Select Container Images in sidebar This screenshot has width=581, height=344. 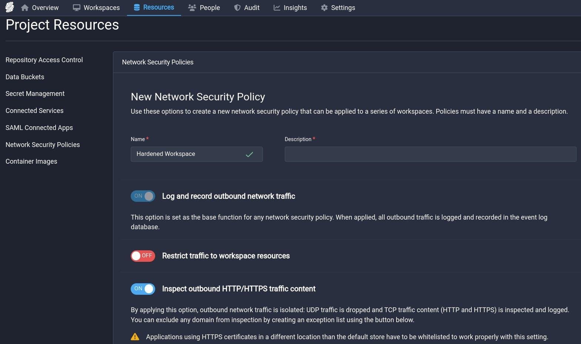pyautogui.click(x=31, y=161)
